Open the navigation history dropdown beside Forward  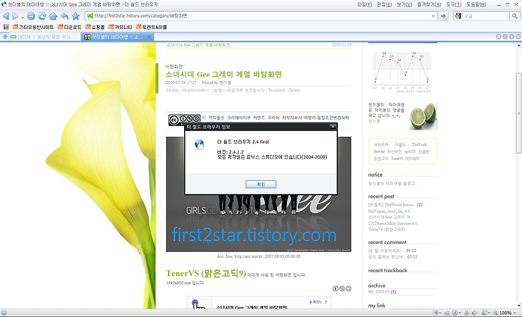click(22, 17)
